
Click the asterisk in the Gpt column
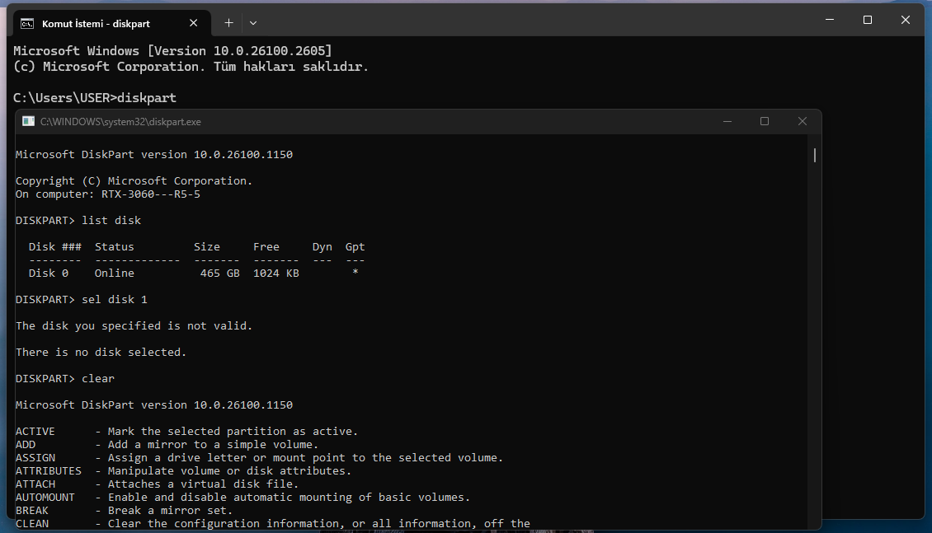tap(355, 272)
